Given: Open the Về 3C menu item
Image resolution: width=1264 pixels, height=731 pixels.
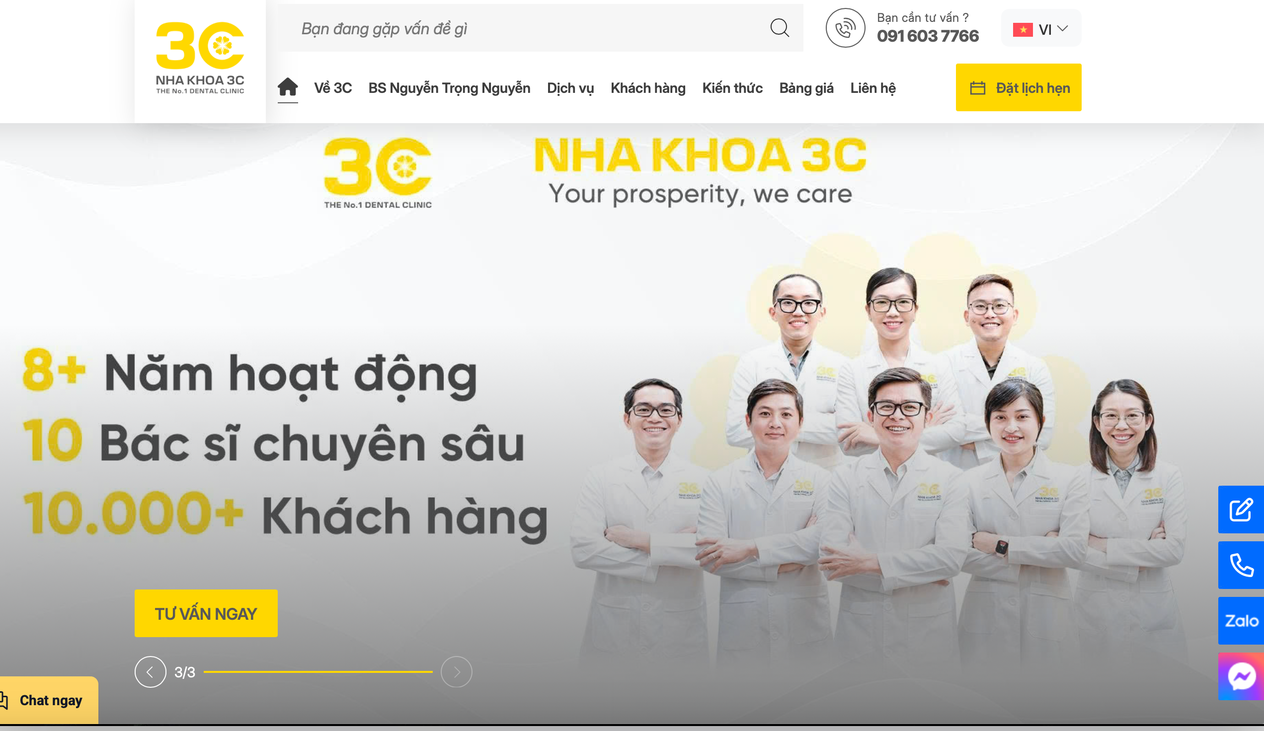Looking at the screenshot, I should click(x=332, y=88).
